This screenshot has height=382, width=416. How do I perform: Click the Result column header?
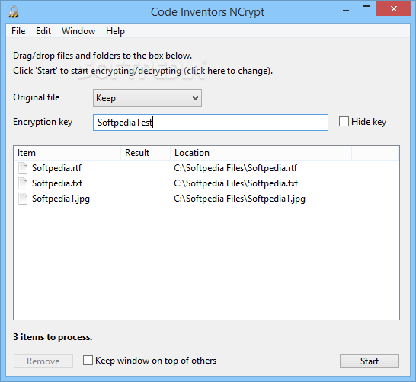pos(146,153)
